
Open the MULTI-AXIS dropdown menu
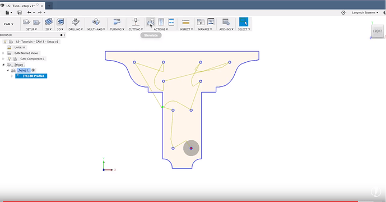coord(96,29)
